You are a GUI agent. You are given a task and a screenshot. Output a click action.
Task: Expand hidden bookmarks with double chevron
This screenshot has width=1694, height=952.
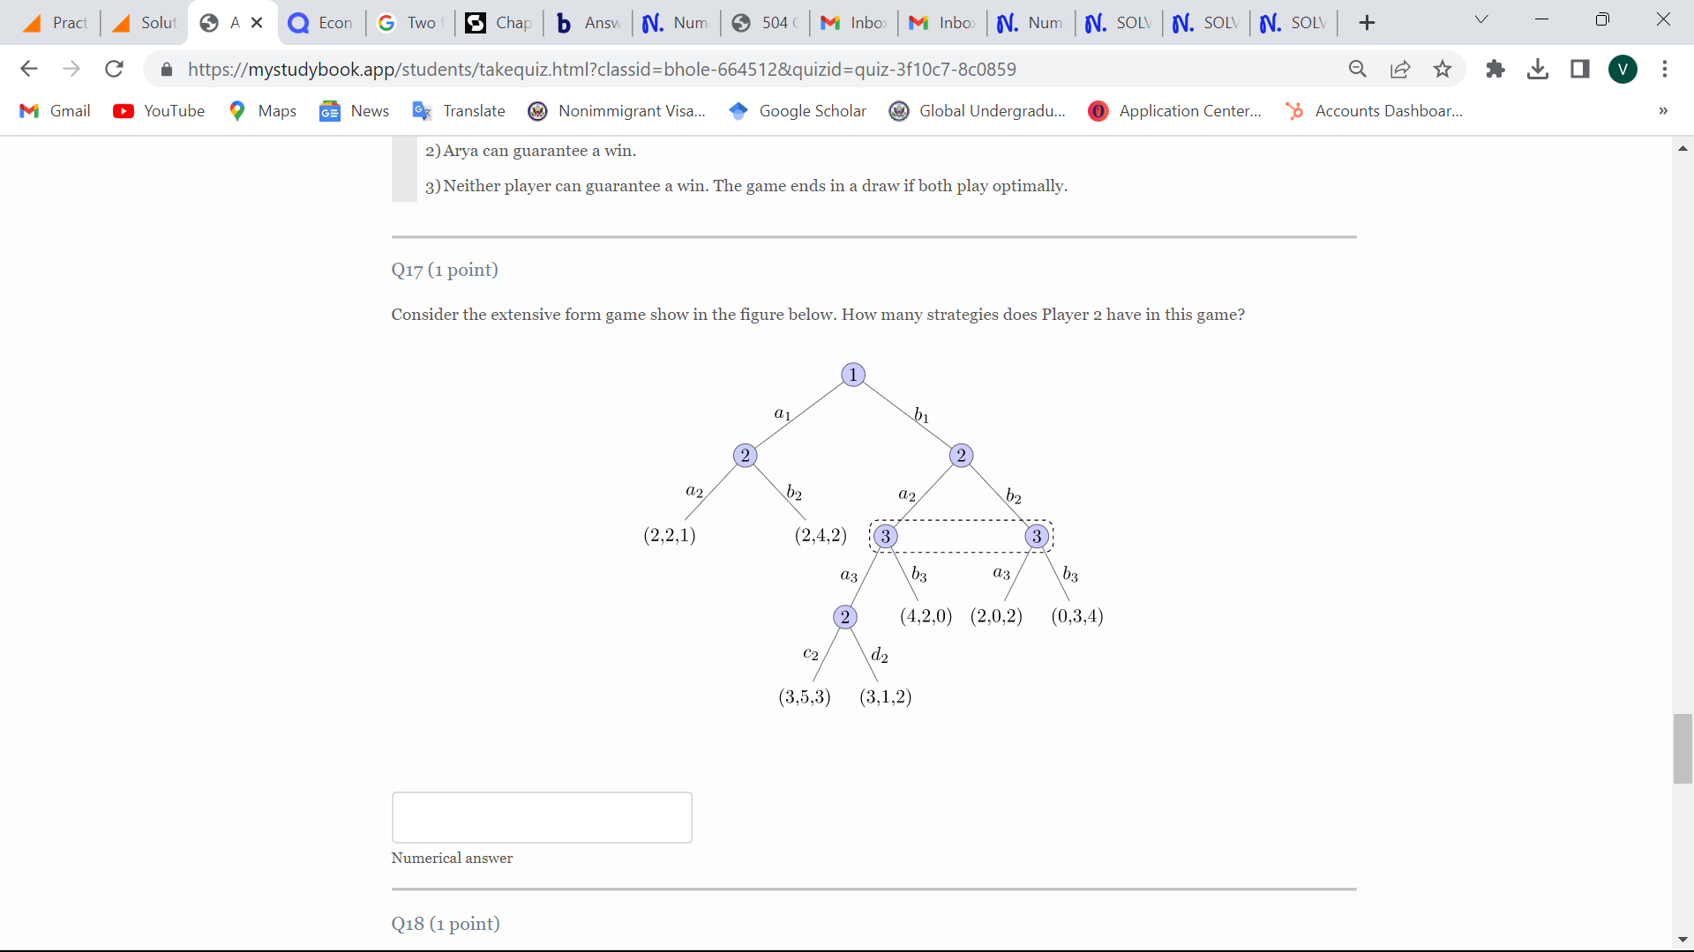pyautogui.click(x=1663, y=111)
